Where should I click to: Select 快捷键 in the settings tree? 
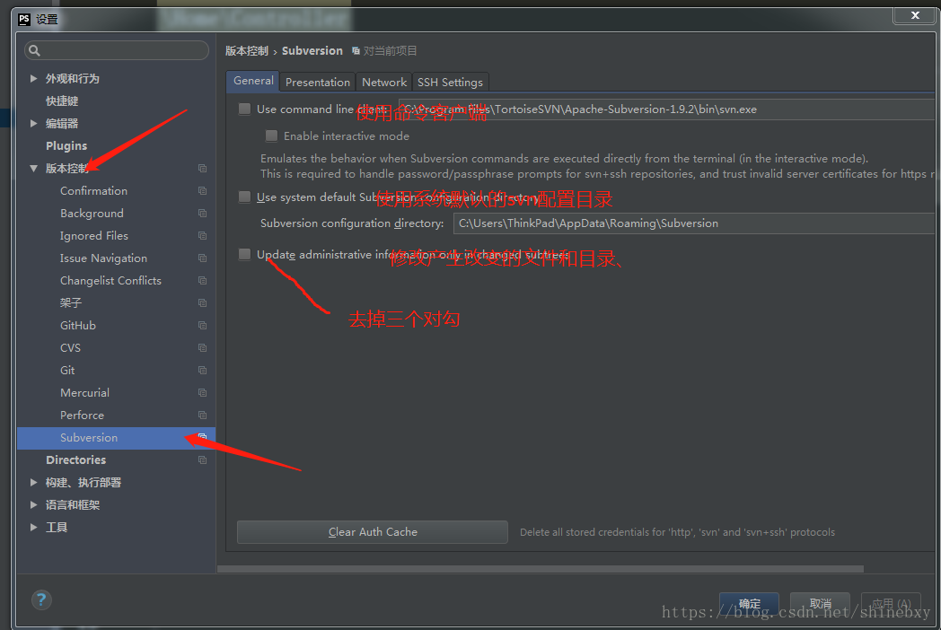pos(62,101)
